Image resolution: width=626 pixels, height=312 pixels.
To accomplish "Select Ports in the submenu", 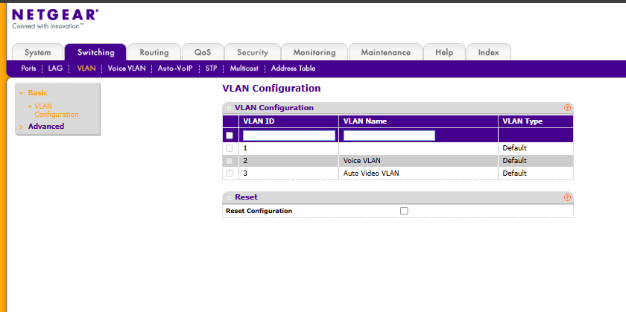I will point(28,69).
